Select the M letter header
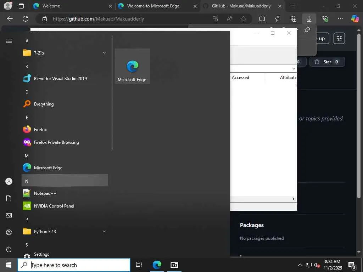Image resolution: width=363 pixels, height=272 pixels. click(27, 156)
